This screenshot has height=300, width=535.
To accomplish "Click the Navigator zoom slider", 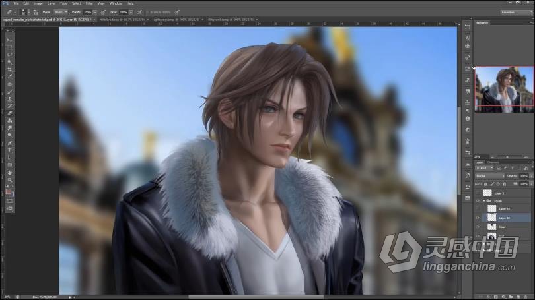I will [x=508, y=157].
